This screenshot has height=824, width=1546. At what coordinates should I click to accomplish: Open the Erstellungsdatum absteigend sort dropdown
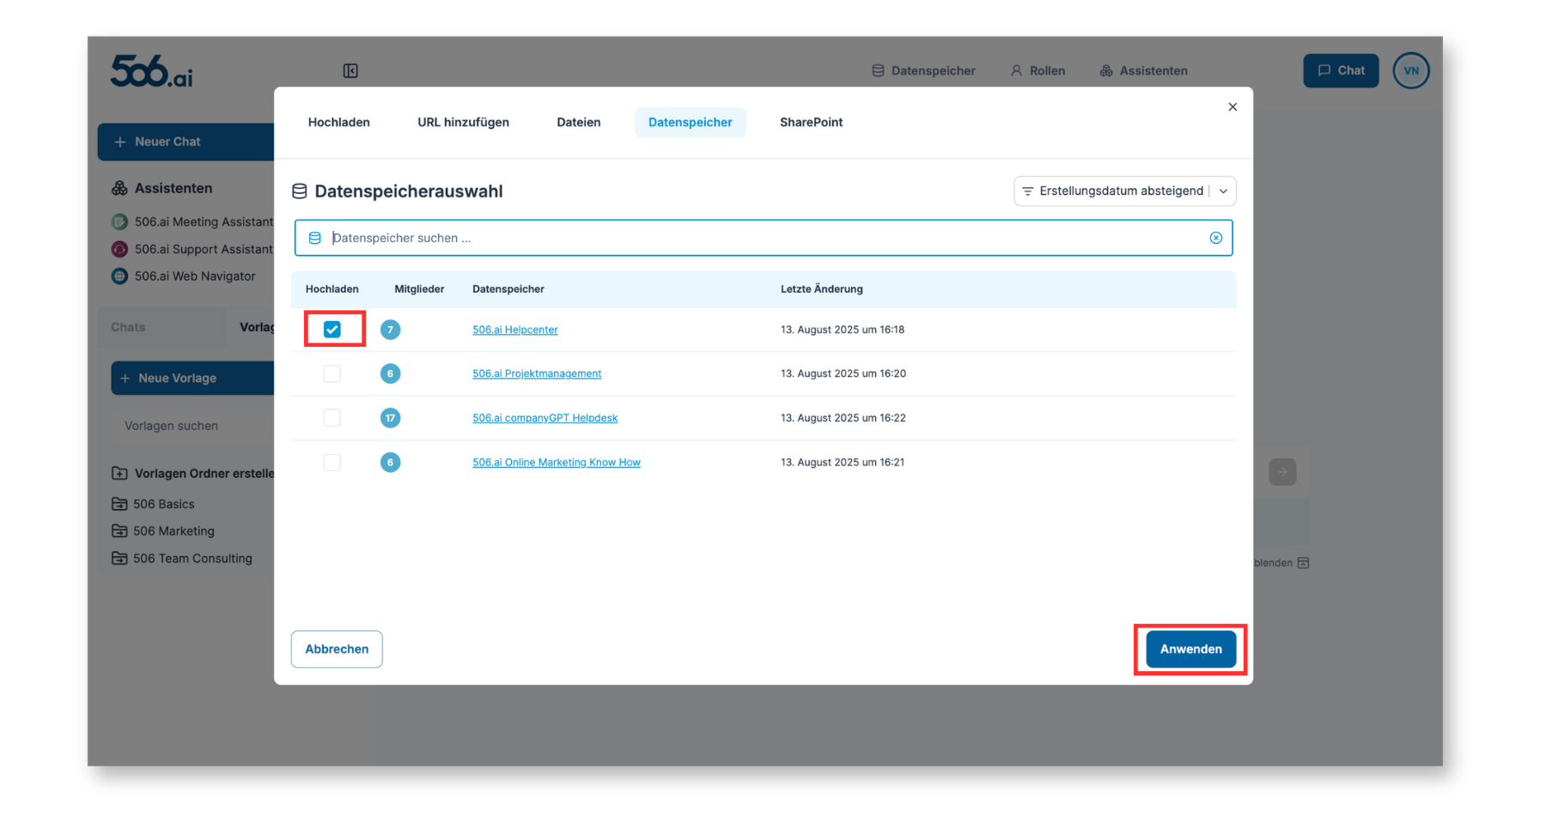[1124, 191]
